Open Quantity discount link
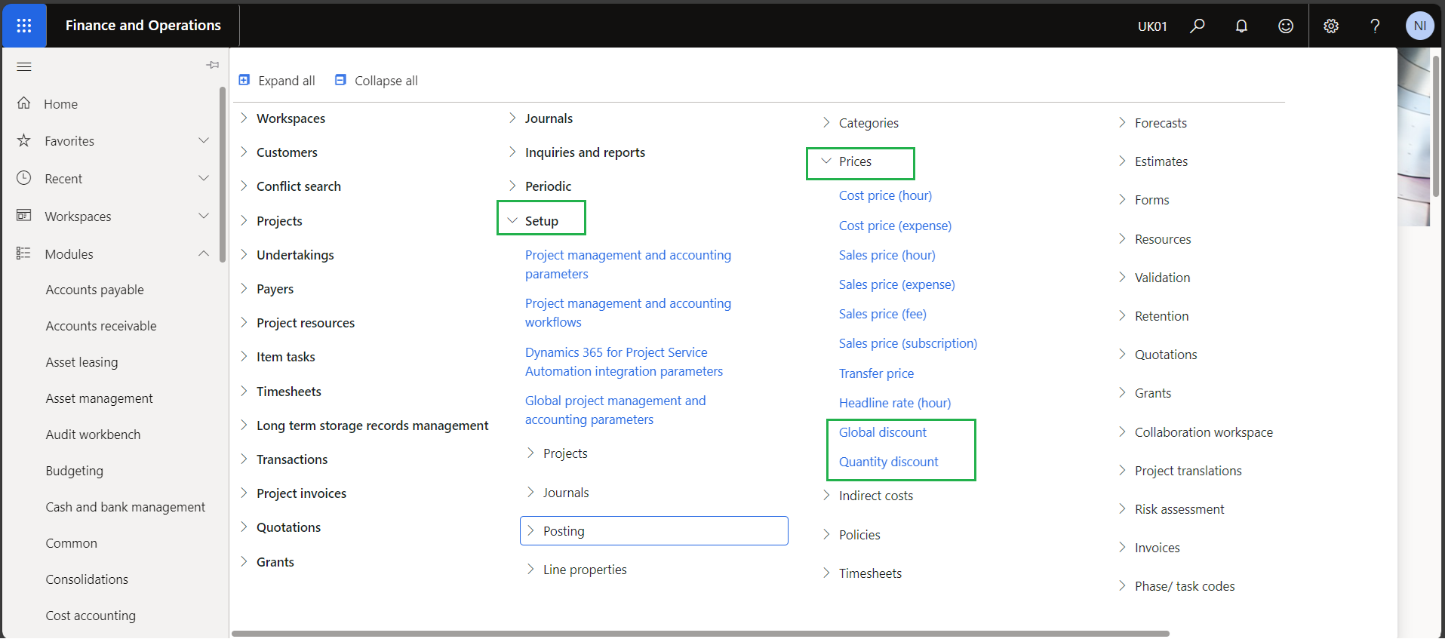 tap(889, 462)
